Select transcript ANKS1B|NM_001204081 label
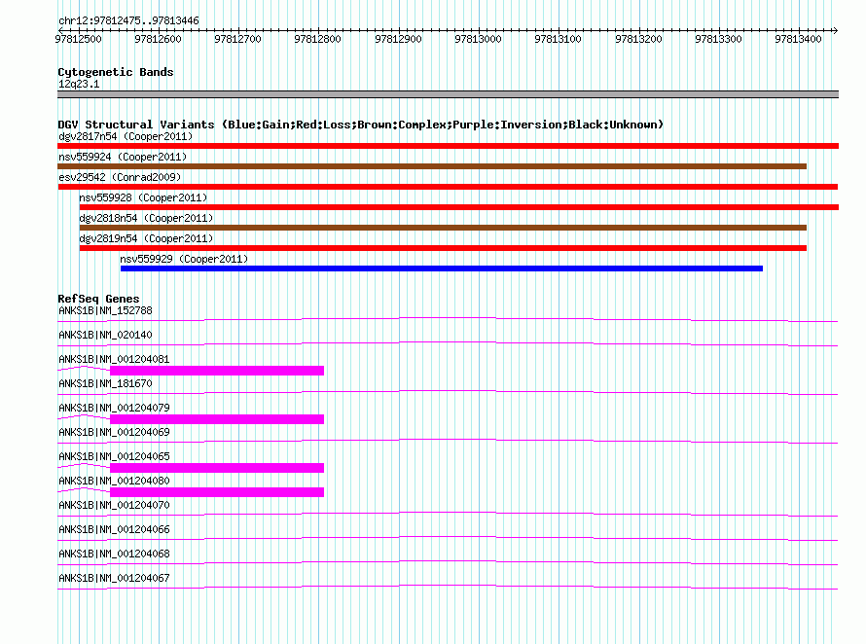 (114, 359)
